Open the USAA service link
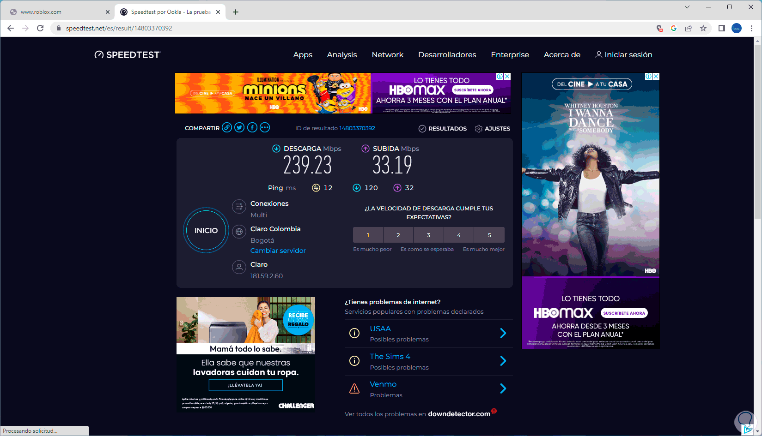The height and width of the screenshot is (436, 762). coord(380,328)
